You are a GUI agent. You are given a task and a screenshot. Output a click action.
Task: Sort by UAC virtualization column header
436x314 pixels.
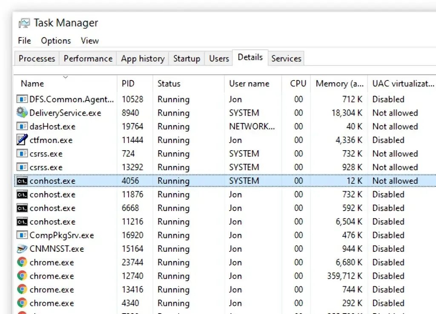pos(402,84)
